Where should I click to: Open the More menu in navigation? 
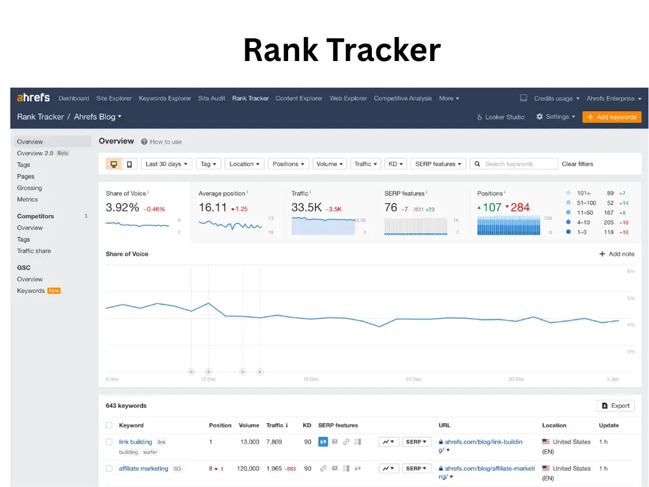pos(449,99)
